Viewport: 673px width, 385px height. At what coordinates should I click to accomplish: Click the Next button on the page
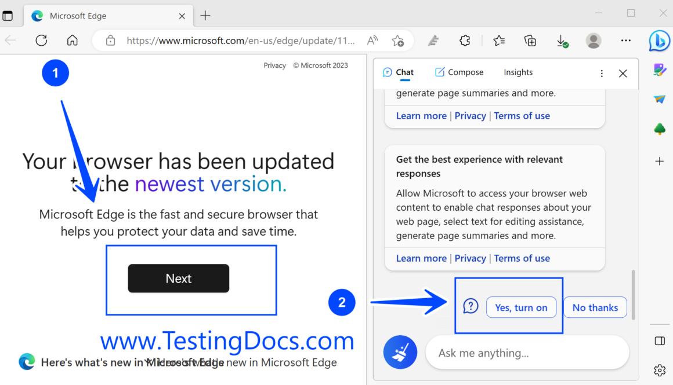pos(178,278)
